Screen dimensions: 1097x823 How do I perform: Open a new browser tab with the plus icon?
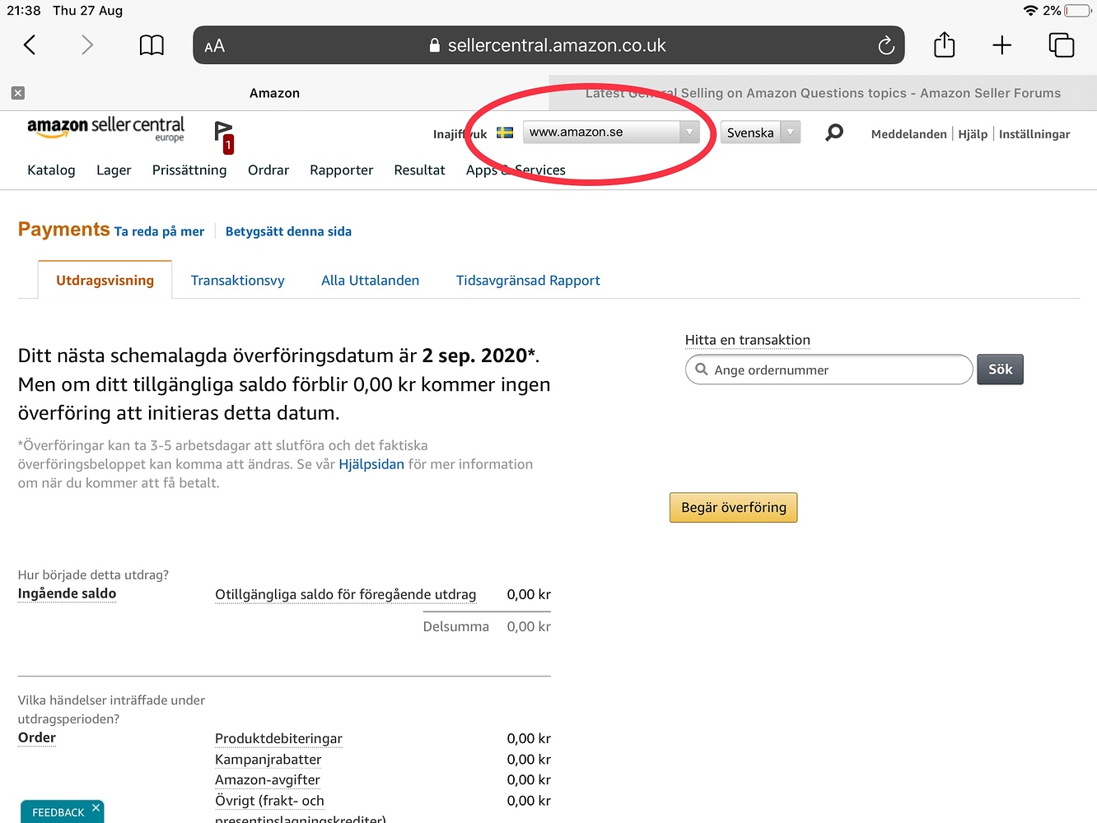1001,45
